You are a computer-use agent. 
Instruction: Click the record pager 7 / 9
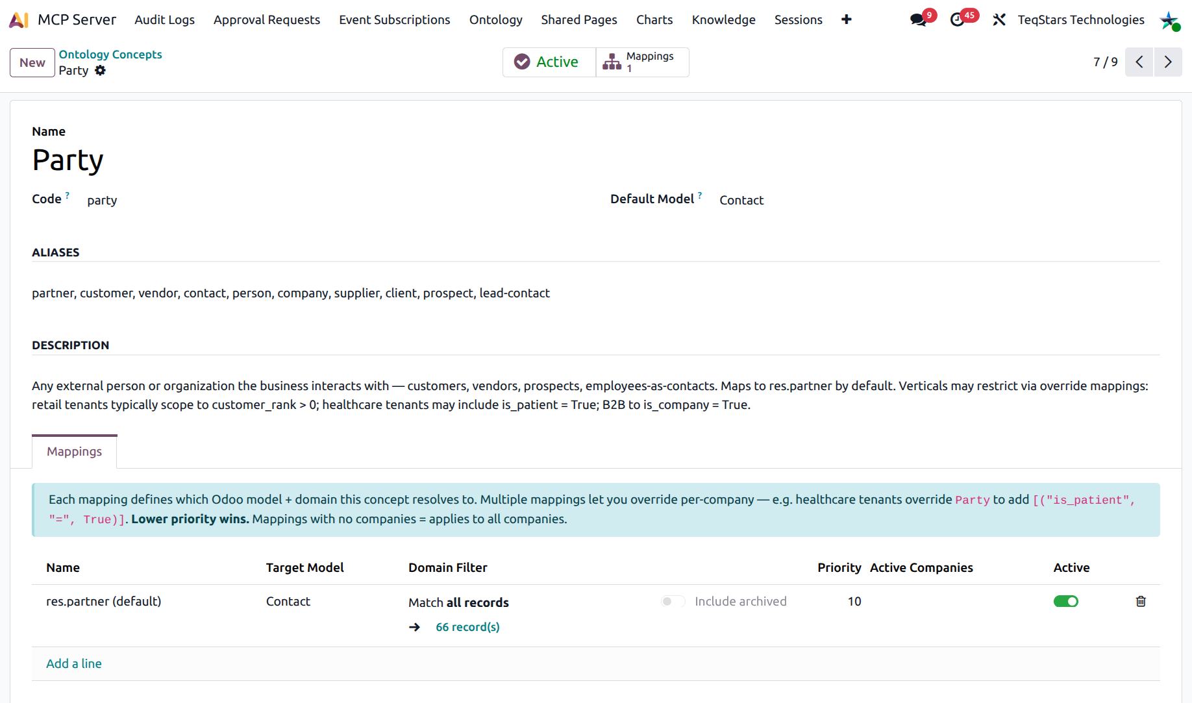[1106, 62]
